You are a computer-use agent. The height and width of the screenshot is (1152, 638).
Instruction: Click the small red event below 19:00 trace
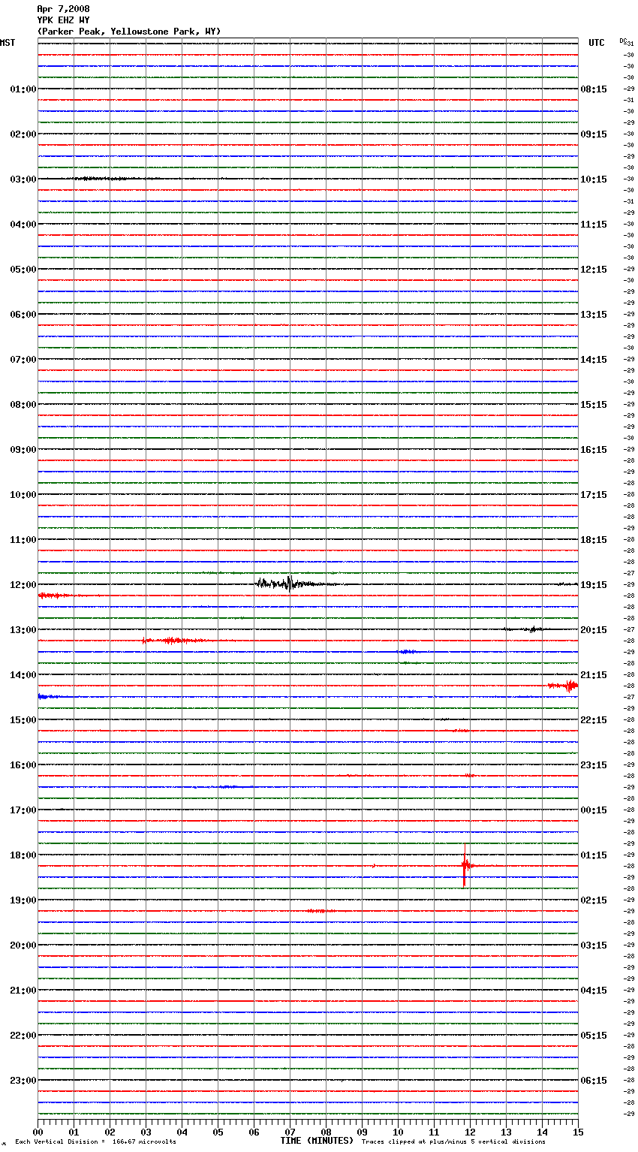tap(321, 911)
